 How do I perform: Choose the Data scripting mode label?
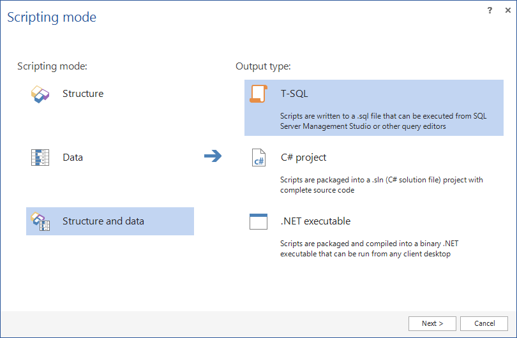pyautogui.click(x=73, y=158)
